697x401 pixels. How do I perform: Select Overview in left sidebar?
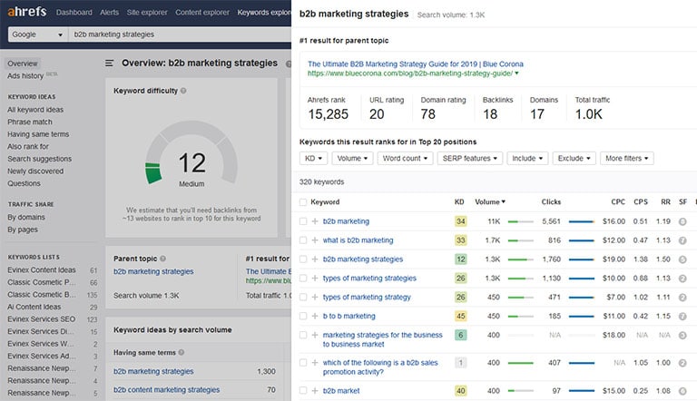pyautogui.click(x=22, y=64)
